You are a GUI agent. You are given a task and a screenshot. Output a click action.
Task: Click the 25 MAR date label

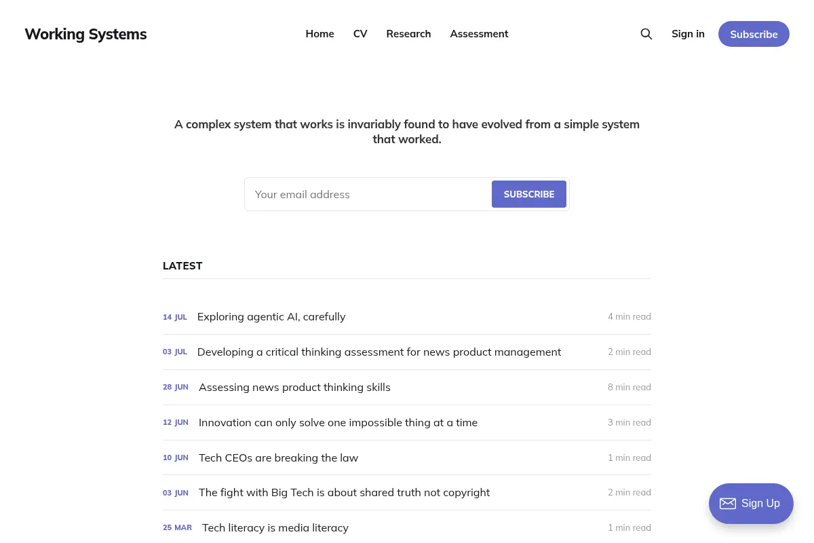point(178,528)
